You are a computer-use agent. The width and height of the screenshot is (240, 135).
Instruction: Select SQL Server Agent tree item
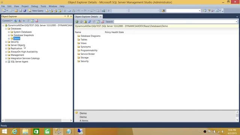19,61
